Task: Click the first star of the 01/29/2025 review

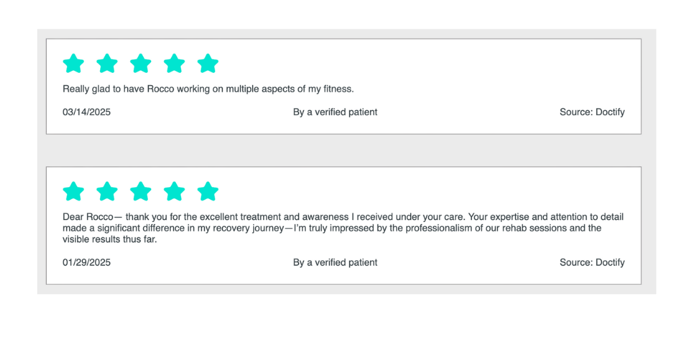Action: coord(73,191)
